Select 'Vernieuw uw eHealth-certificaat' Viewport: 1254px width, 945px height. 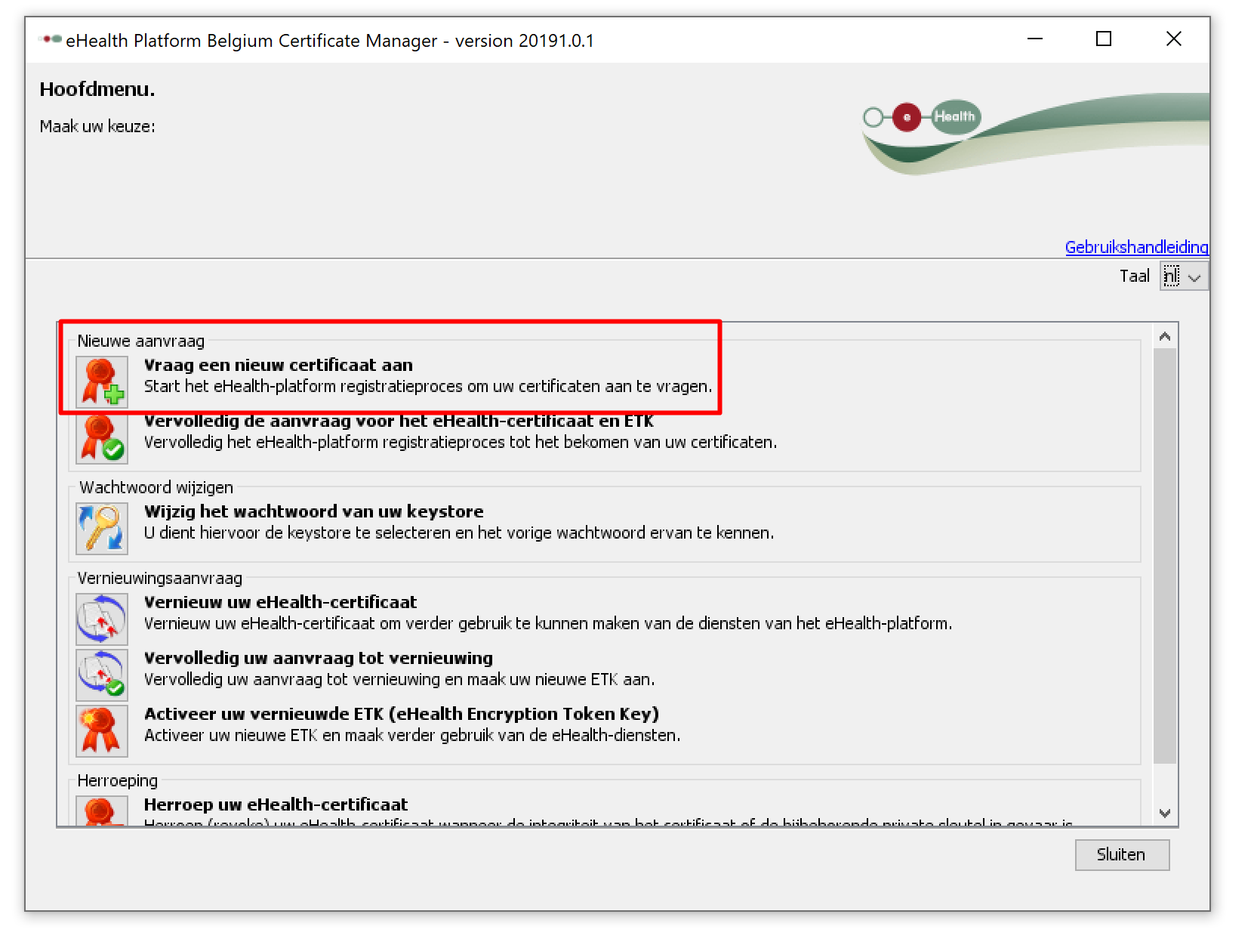pos(280,602)
